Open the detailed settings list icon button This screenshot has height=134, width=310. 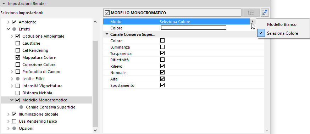pyautogui.click(x=251, y=13)
